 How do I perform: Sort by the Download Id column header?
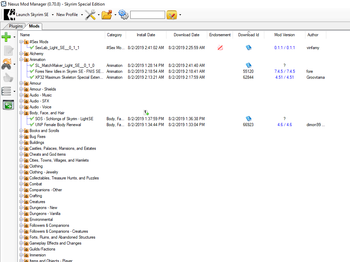point(248,35)
